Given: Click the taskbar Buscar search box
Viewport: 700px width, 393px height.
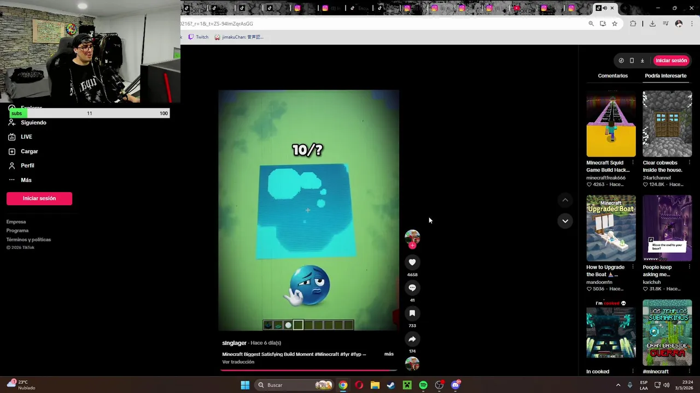Looking at the screenshot, I should [294, 385].
